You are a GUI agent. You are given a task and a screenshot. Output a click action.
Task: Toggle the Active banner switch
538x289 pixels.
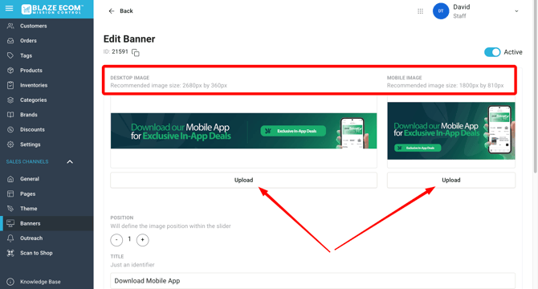coord(492,52)
